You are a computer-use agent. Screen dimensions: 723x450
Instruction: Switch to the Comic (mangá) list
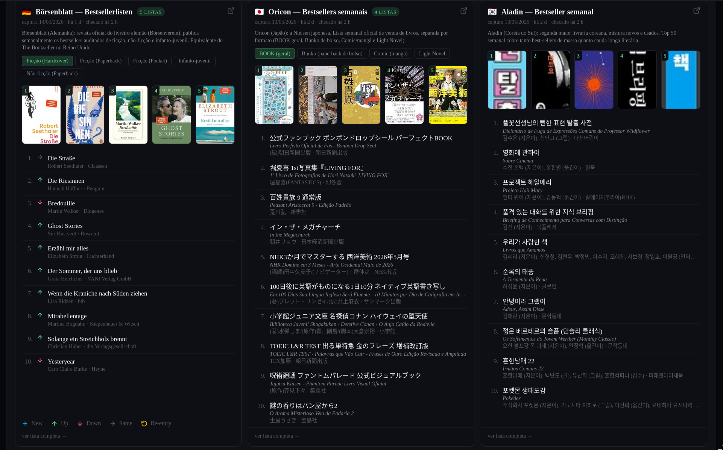click(390, 54)
